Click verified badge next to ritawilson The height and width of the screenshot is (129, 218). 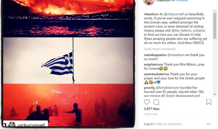click(173, 1)
